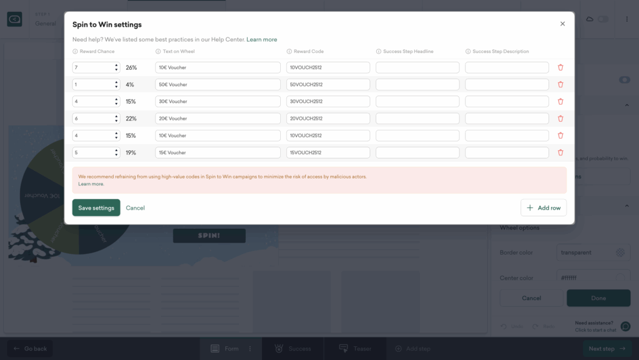Screen dimensions: 639x360
Task: Delete the 50€ Voucher row
Action: (560, 84)
